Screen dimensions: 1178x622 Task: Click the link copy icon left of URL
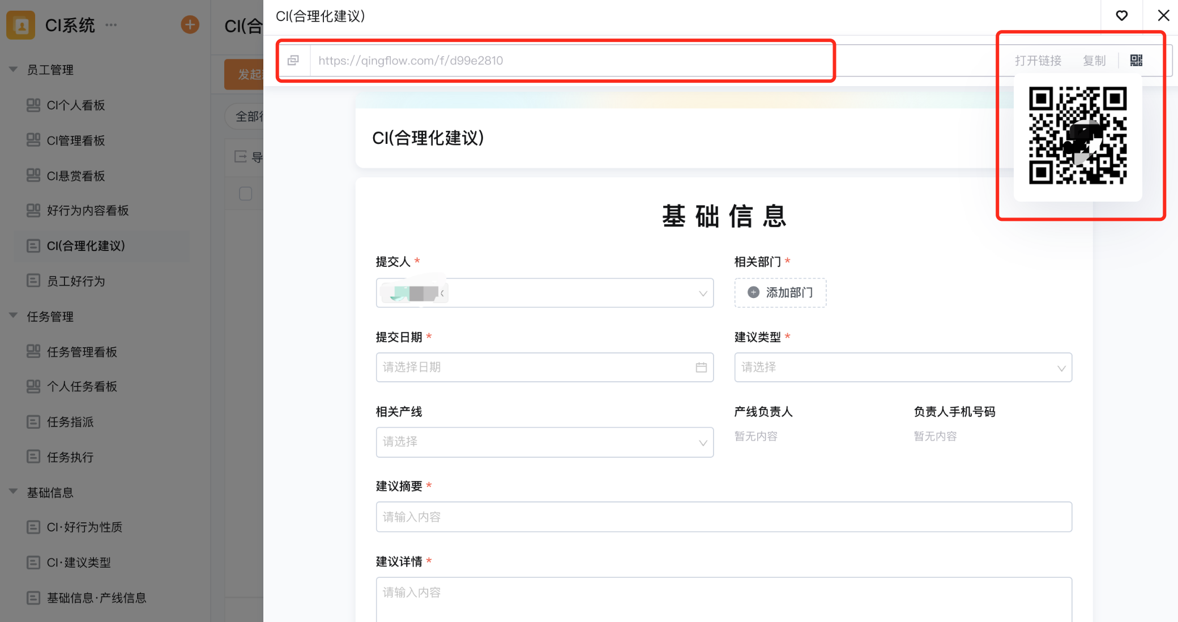click(x=293, y=60)
